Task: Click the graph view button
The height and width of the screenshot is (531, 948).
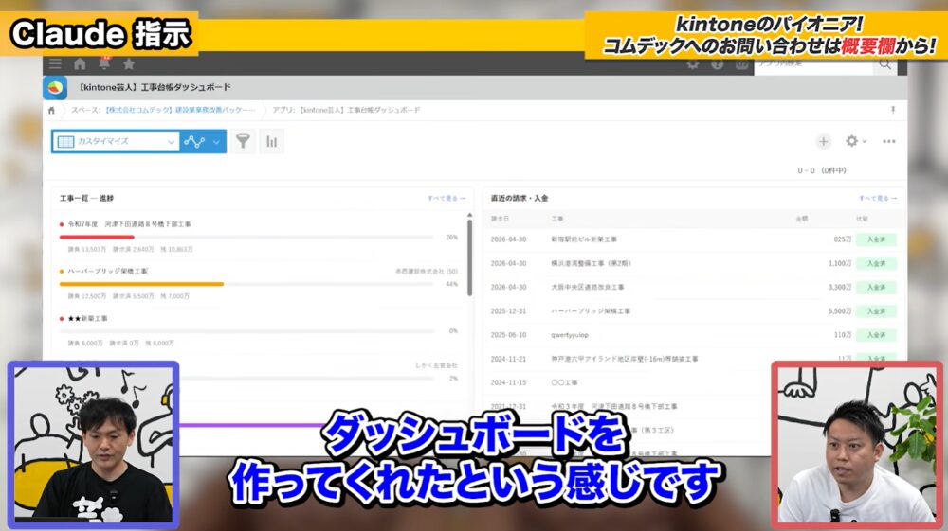Action: [x=194, y=141]
